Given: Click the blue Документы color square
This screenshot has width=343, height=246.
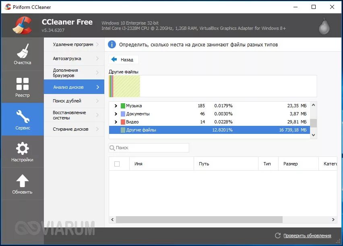Looking at the screenshot, I should (123, 114).
